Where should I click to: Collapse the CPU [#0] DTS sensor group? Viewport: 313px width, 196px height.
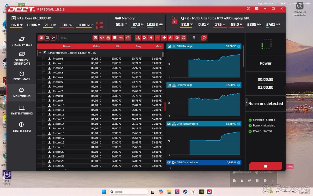[x=40, y=53]
